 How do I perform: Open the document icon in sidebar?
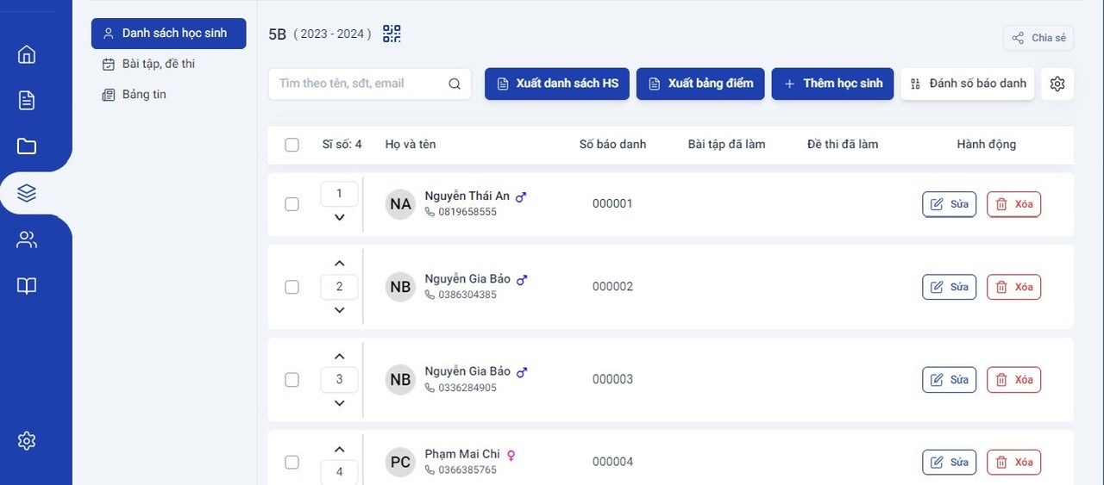[x=27, y=100]
